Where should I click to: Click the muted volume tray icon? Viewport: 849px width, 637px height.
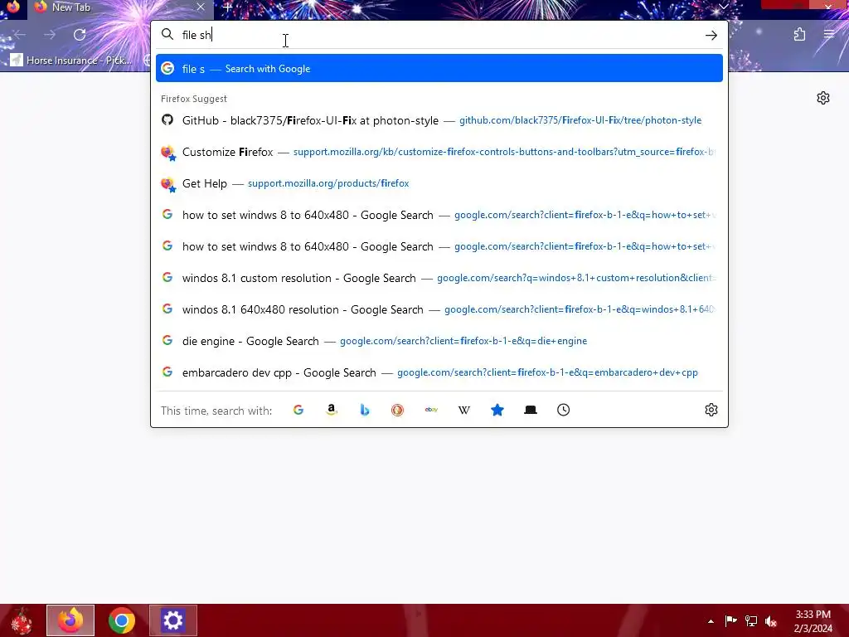point(770,621)
